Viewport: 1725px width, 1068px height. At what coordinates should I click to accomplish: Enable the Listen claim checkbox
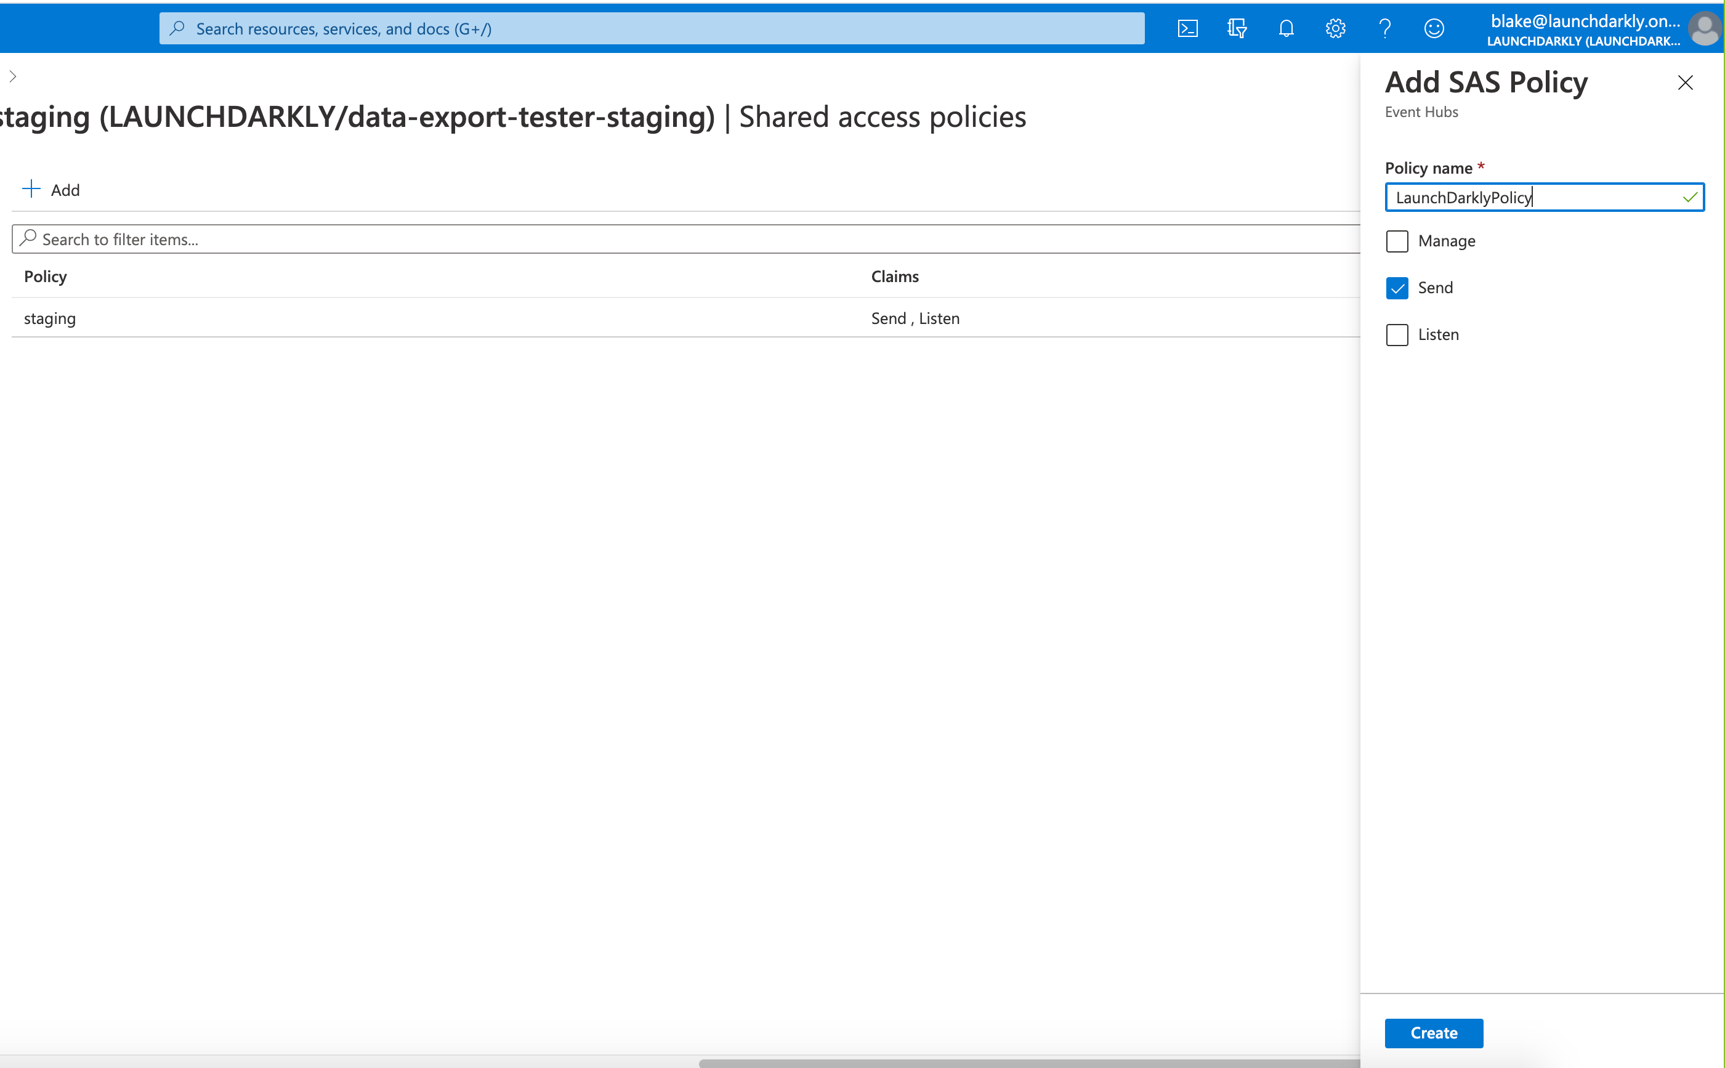pyautogui.click(x=1397, y=335)
